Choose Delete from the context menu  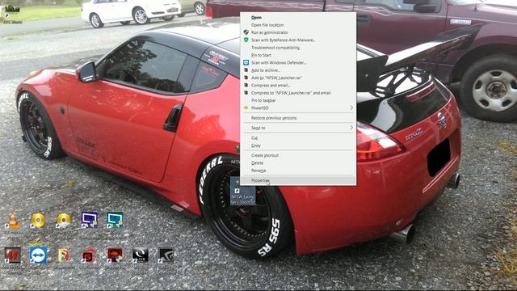click(298, 163)
